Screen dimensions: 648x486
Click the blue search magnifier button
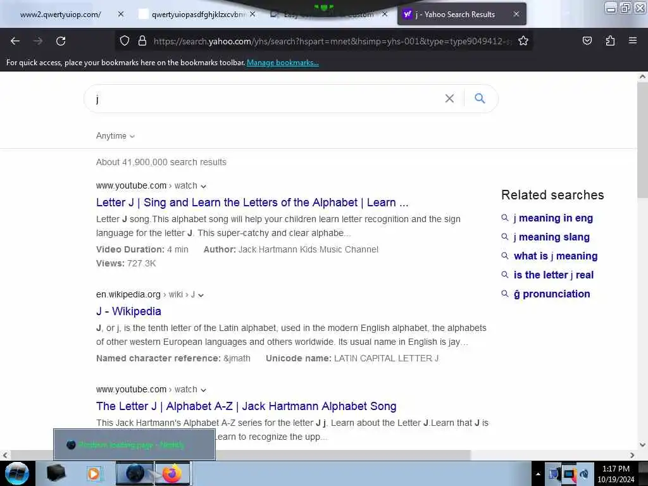pos(480,98)
